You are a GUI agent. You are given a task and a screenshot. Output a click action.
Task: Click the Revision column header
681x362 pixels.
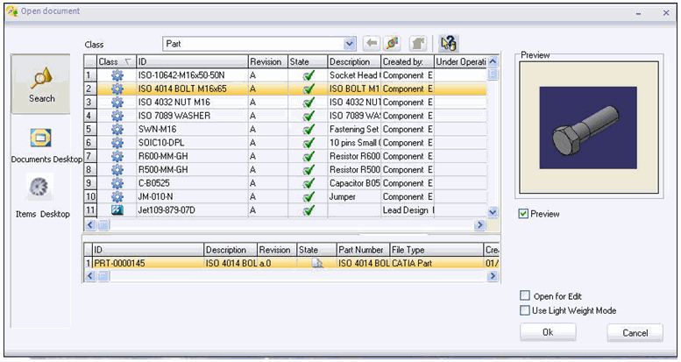(x=266, y=62)
